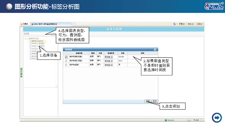Click the 取消 button in the dialog
The height and width of the screenshot is (126, 225).
155,101
